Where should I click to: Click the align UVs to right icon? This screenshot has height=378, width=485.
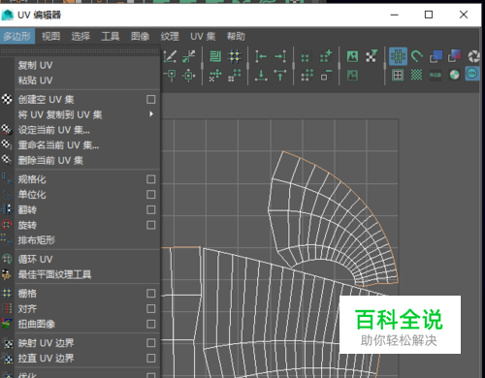[280, 56]
